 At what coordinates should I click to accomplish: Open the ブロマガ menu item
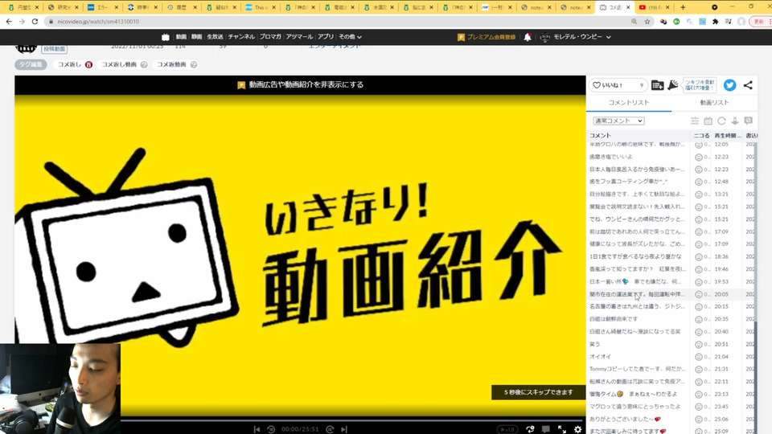pyautogui.click(x=270, y=37)
